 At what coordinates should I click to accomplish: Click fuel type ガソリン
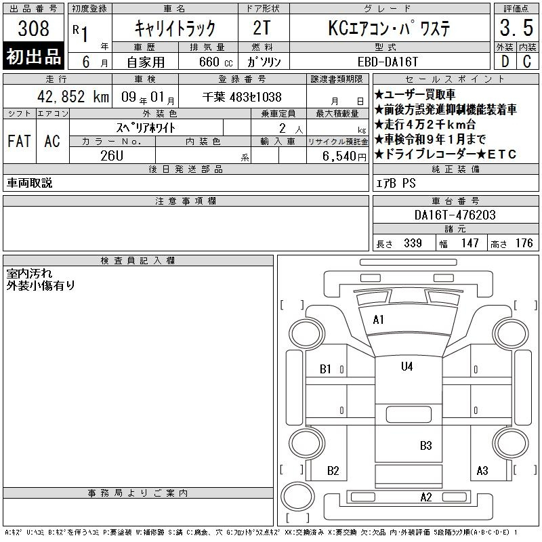point(264,62)
